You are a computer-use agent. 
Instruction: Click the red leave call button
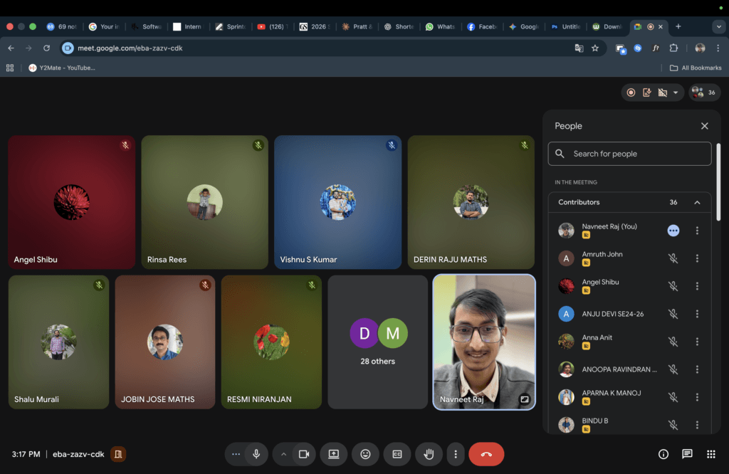coord(486,454)
